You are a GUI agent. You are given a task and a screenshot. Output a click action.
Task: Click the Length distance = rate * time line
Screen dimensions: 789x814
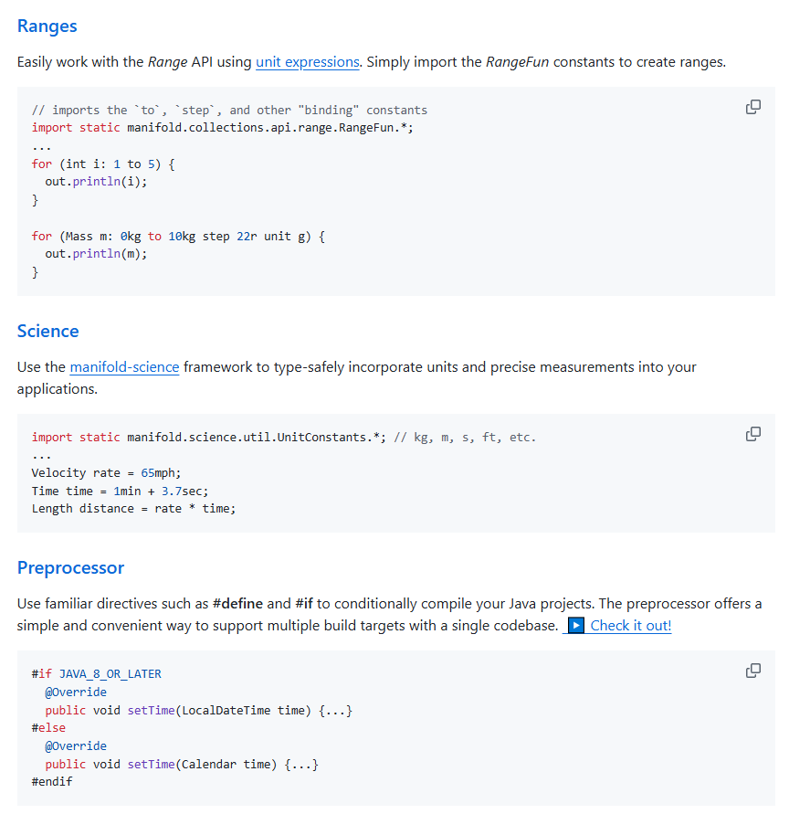pos(133,508)
